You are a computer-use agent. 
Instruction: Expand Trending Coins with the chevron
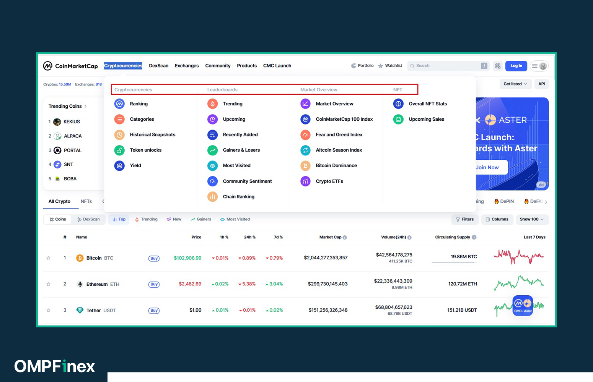(x=85, y=106)
